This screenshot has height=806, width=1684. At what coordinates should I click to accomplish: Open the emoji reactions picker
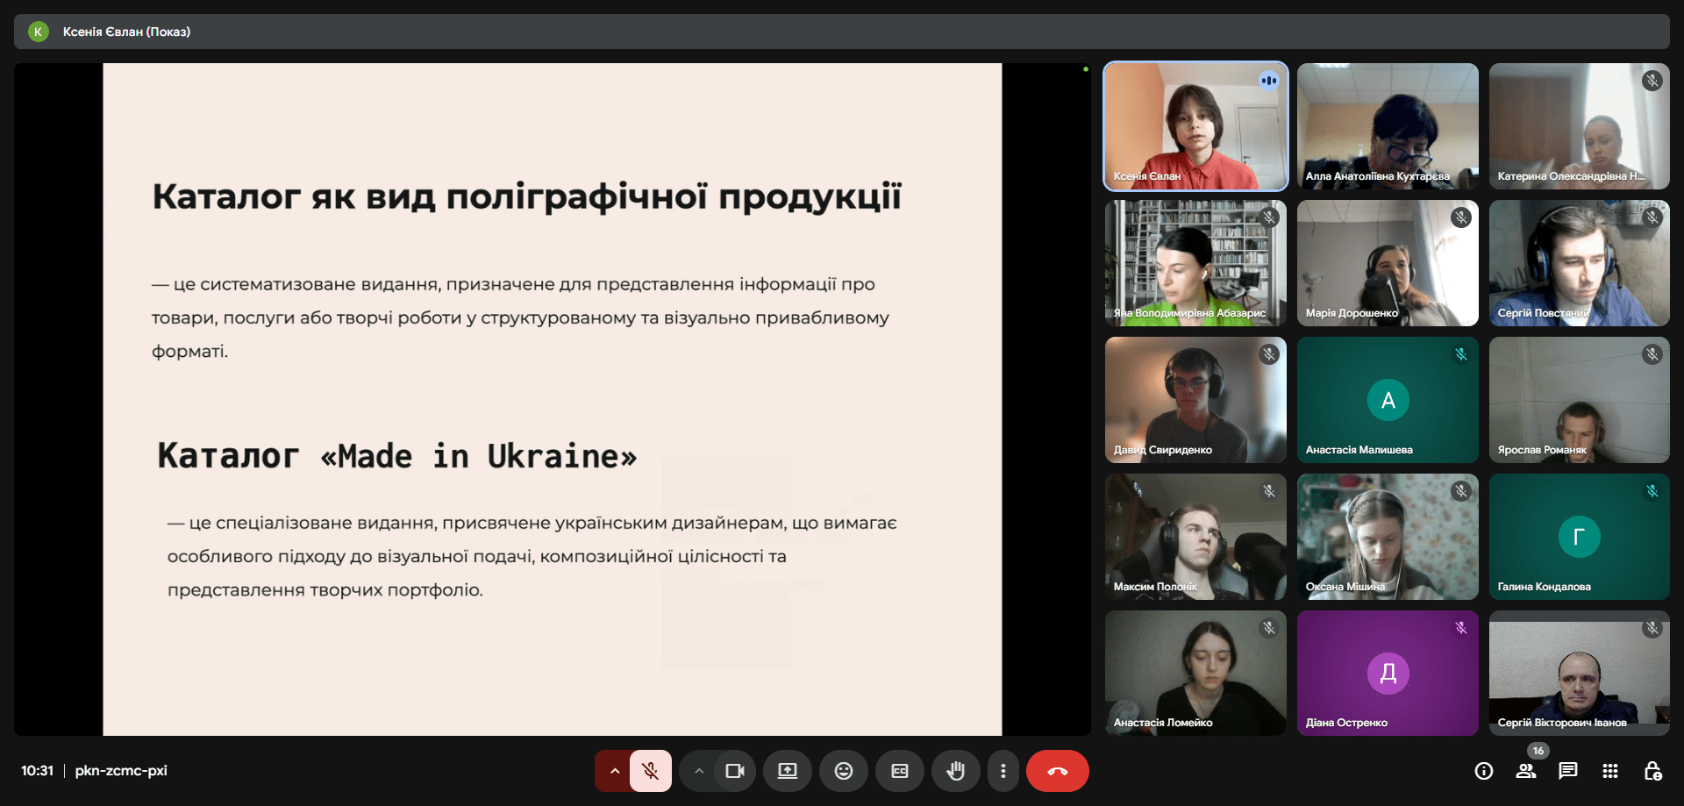tap(843, 771)
